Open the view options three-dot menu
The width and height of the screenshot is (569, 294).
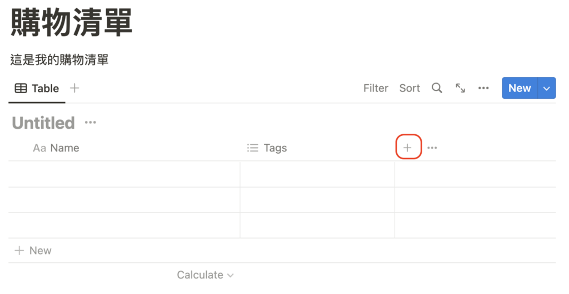click(483, 88)
